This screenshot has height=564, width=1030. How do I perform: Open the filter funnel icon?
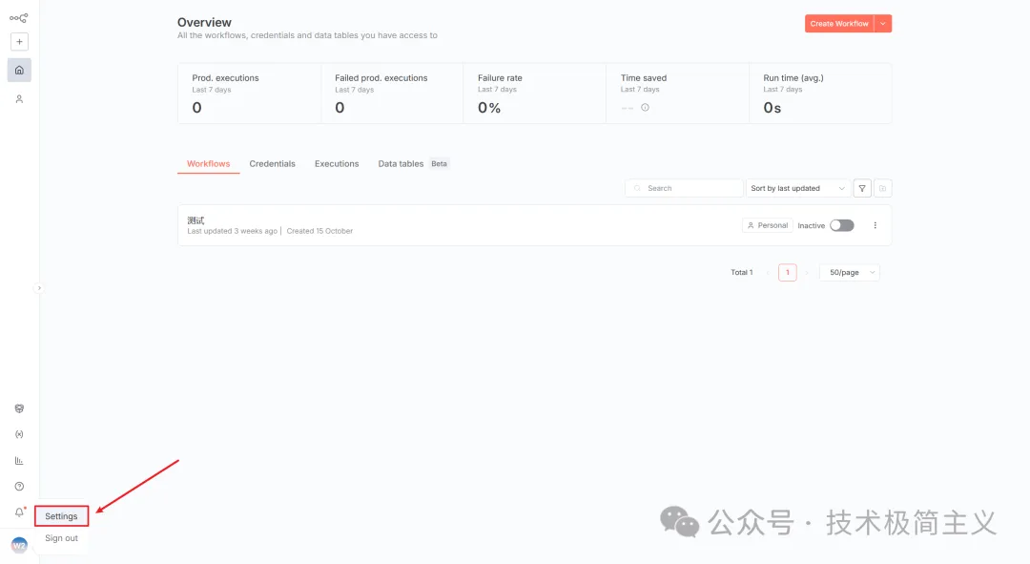pyautogui.click(x=862, y=188)
